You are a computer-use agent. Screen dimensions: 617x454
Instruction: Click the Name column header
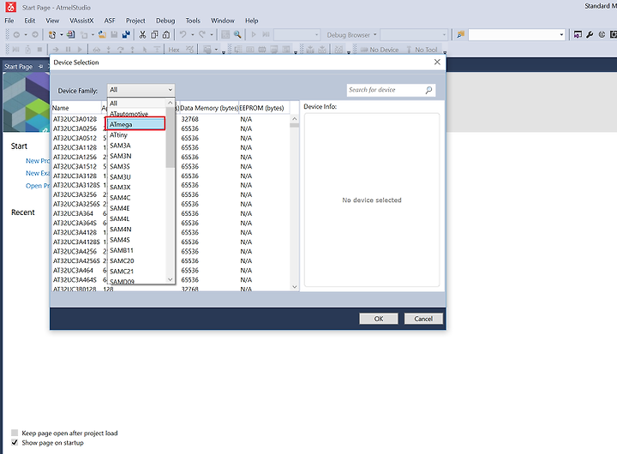(76, 108)
